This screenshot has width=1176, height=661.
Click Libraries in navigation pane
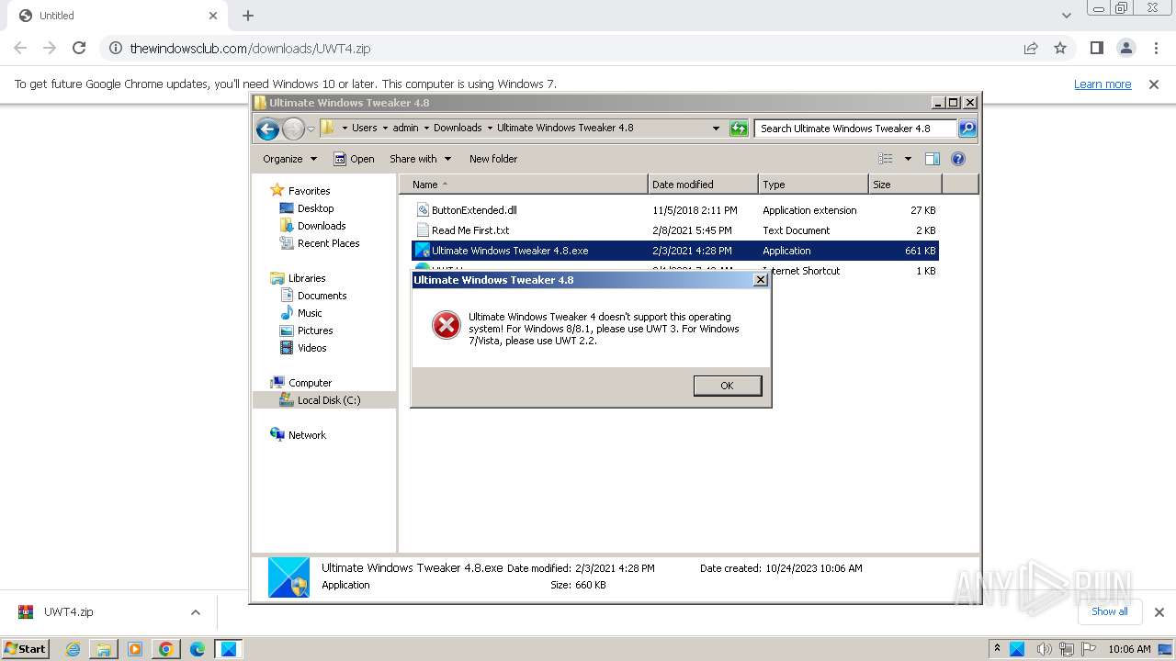pos(307,278)
